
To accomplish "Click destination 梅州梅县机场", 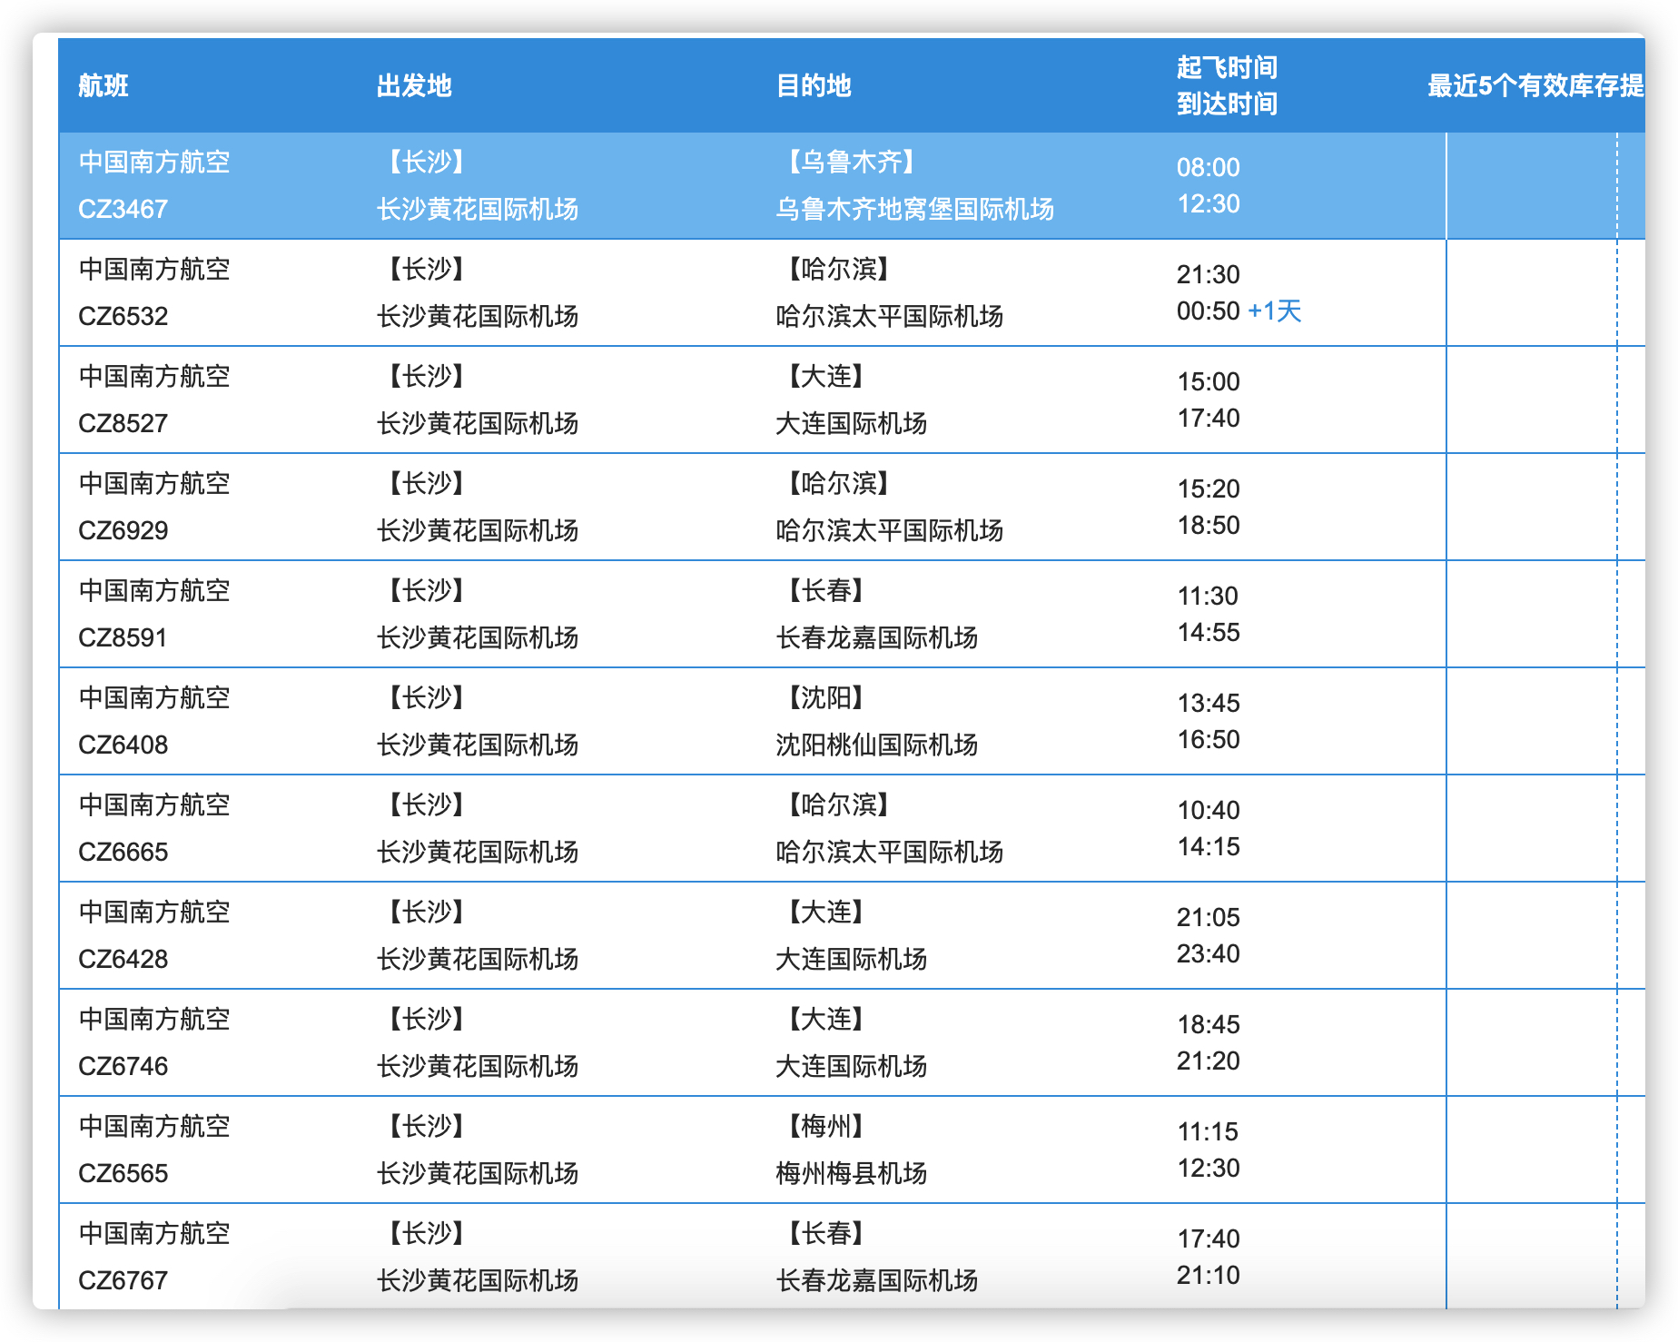I will tap(851, 1173).
